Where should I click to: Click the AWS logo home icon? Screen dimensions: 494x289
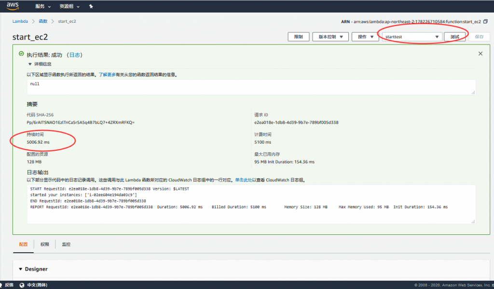(x=13, y=6)
